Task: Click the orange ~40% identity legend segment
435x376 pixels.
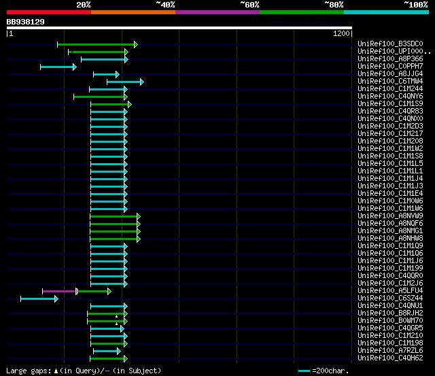Action: click(133, 12)
